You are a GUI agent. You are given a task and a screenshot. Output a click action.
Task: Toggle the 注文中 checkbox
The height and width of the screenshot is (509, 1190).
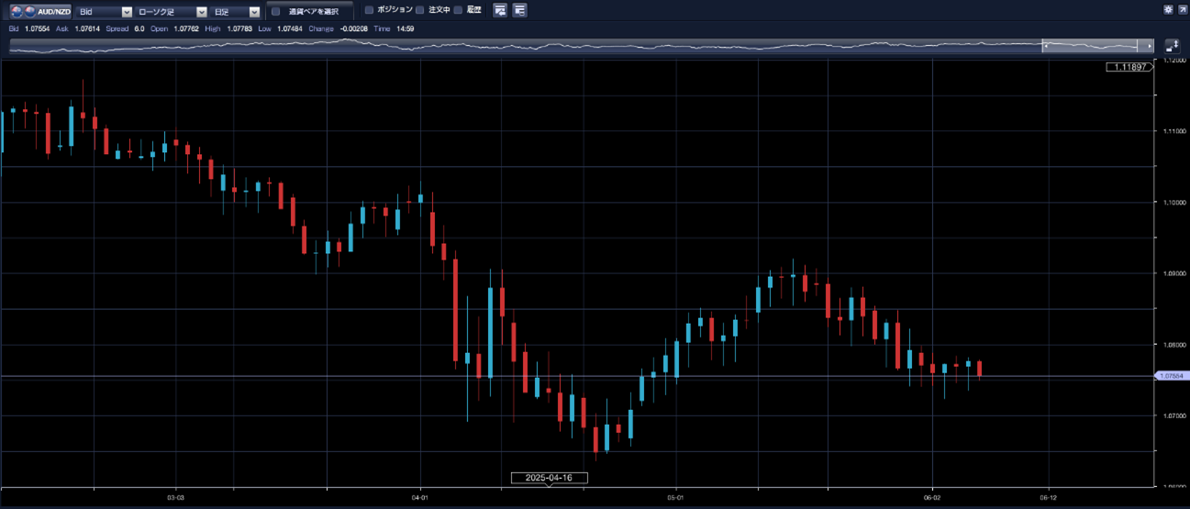[420, 10]
